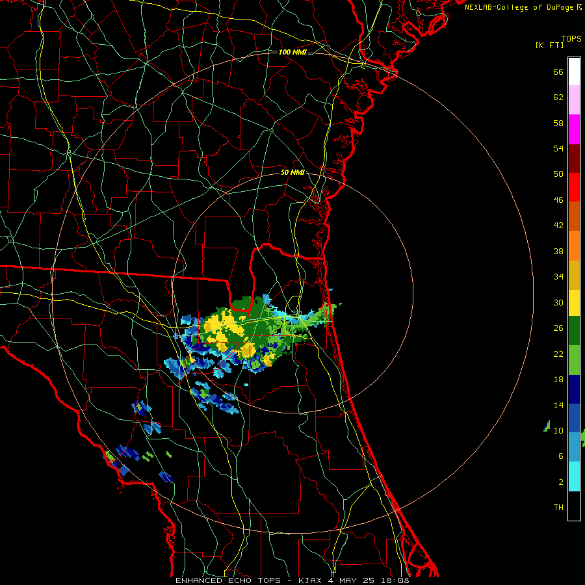Click the medium blue 18 kft legend swatch
Image resolution: width=585 pixels, height=585 pixels.
coord(574,418)
